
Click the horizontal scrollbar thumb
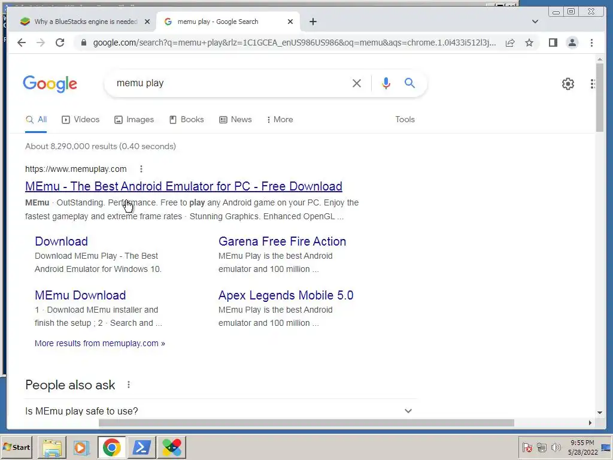click(306, 423)
